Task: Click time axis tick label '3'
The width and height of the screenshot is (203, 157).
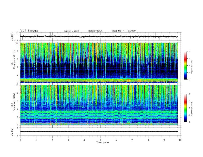Action: point(68,140)
